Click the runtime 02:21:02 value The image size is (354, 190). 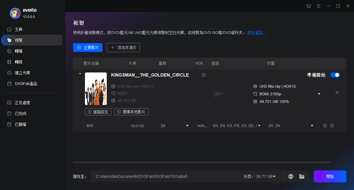tap(138, 126)
